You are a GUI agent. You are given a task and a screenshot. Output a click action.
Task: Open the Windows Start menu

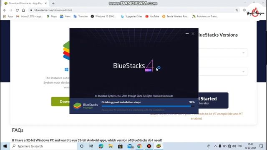[x=5, y=146]
